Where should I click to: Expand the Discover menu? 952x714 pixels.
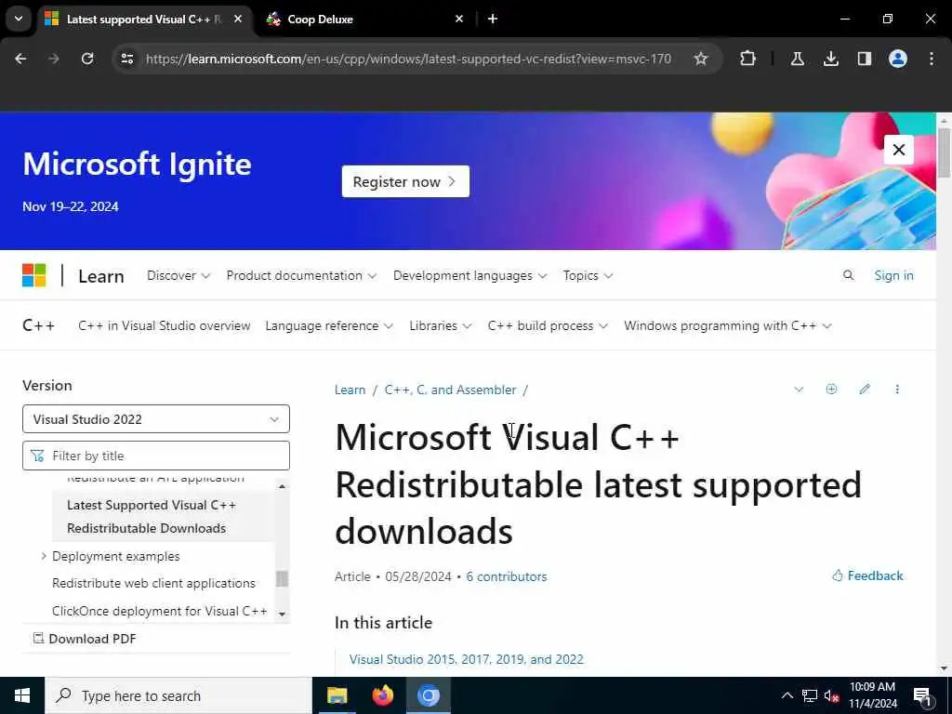point(178,275)
